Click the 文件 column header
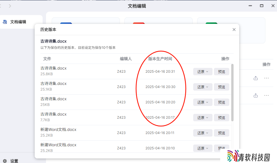 tap(47, 59)
